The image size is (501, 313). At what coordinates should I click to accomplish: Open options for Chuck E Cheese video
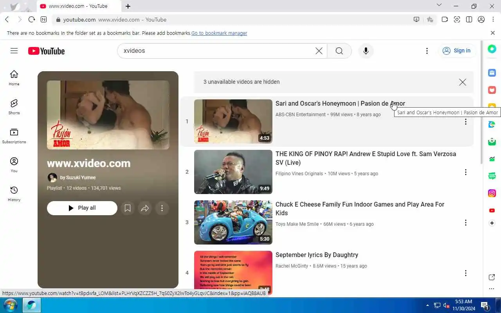(466, 223)
